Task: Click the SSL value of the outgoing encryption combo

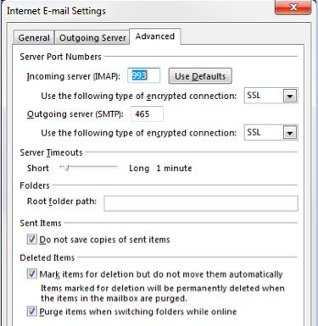Action: (264, 132)
